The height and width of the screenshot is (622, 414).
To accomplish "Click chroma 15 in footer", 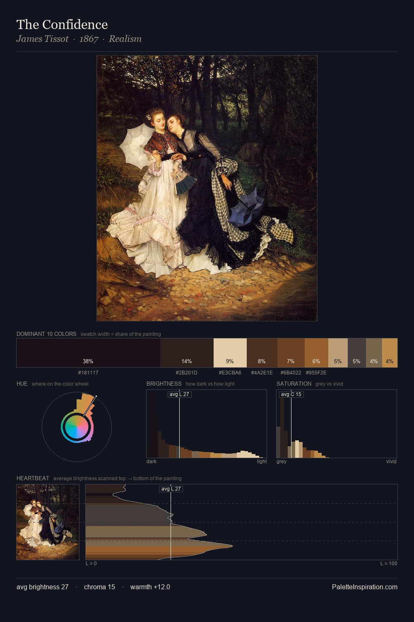I will [x=99, y=587].
